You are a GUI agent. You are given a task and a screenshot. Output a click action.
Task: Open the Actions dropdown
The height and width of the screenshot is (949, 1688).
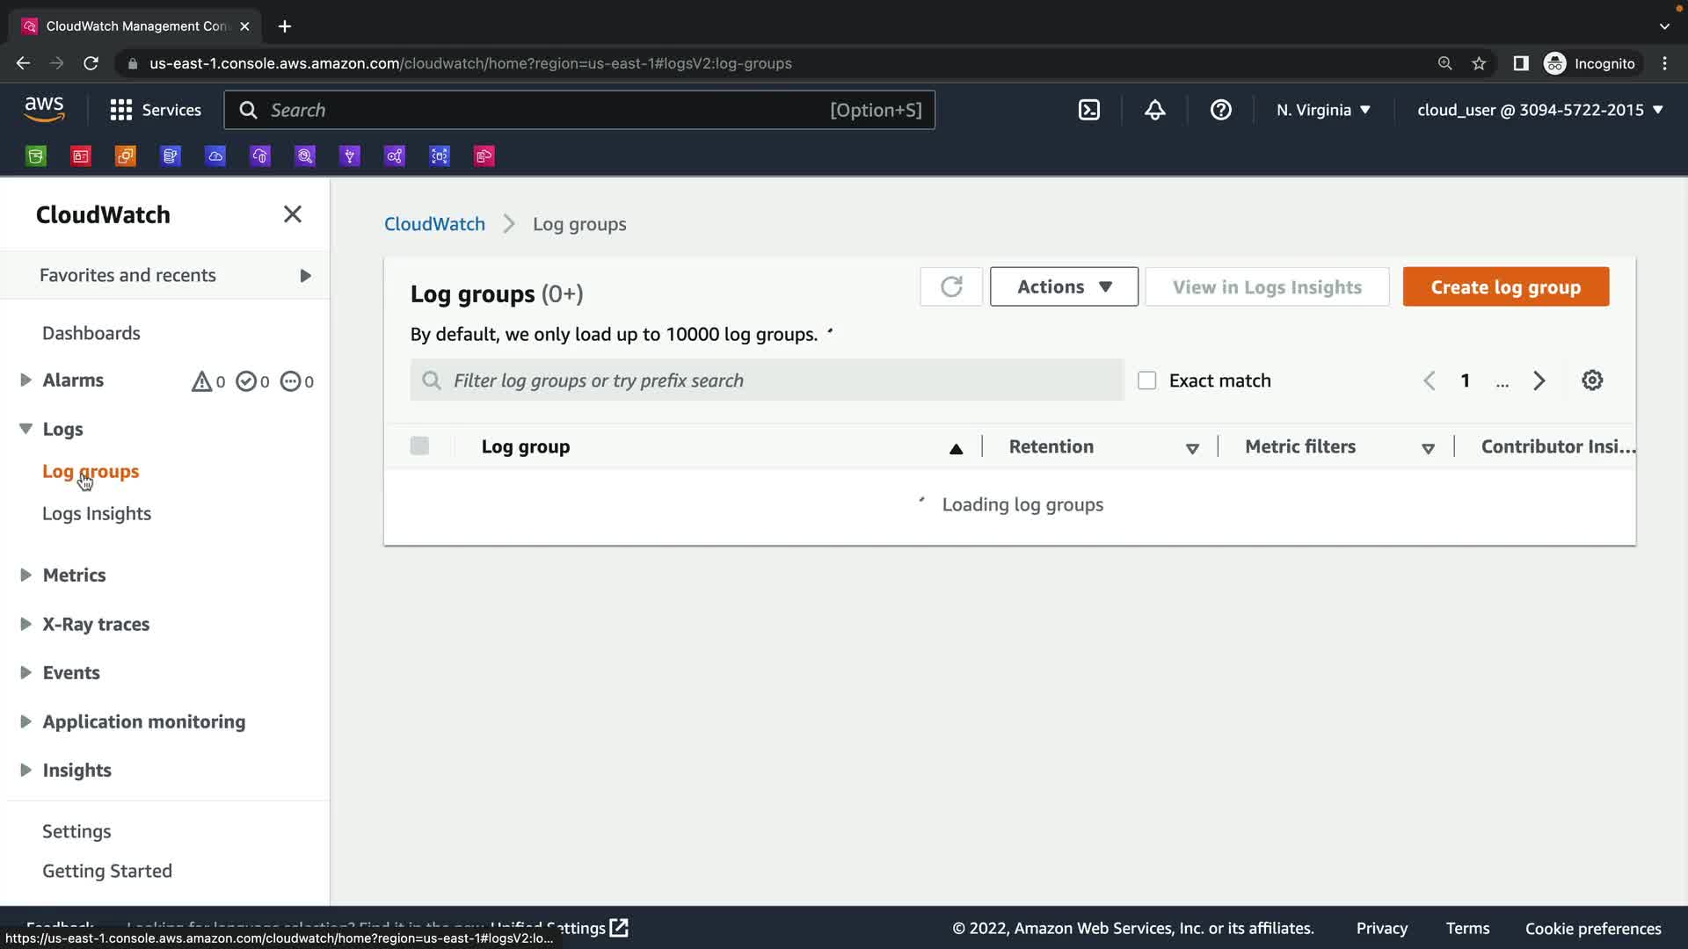click(x=1064, y=286)
